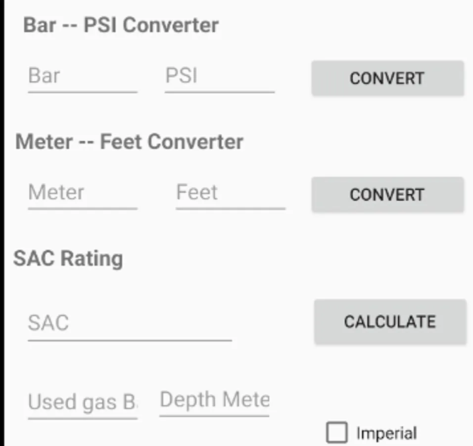Image resolution: width=473 pixels, height=446 pixels.
Task: Click the SAC Rating heading
Action: [68, 259]
